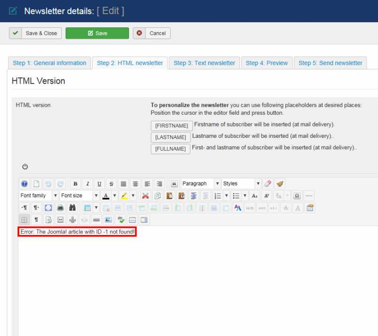Insert special character with Omega icon
This screenshot has width=378, height=336.
297,196
